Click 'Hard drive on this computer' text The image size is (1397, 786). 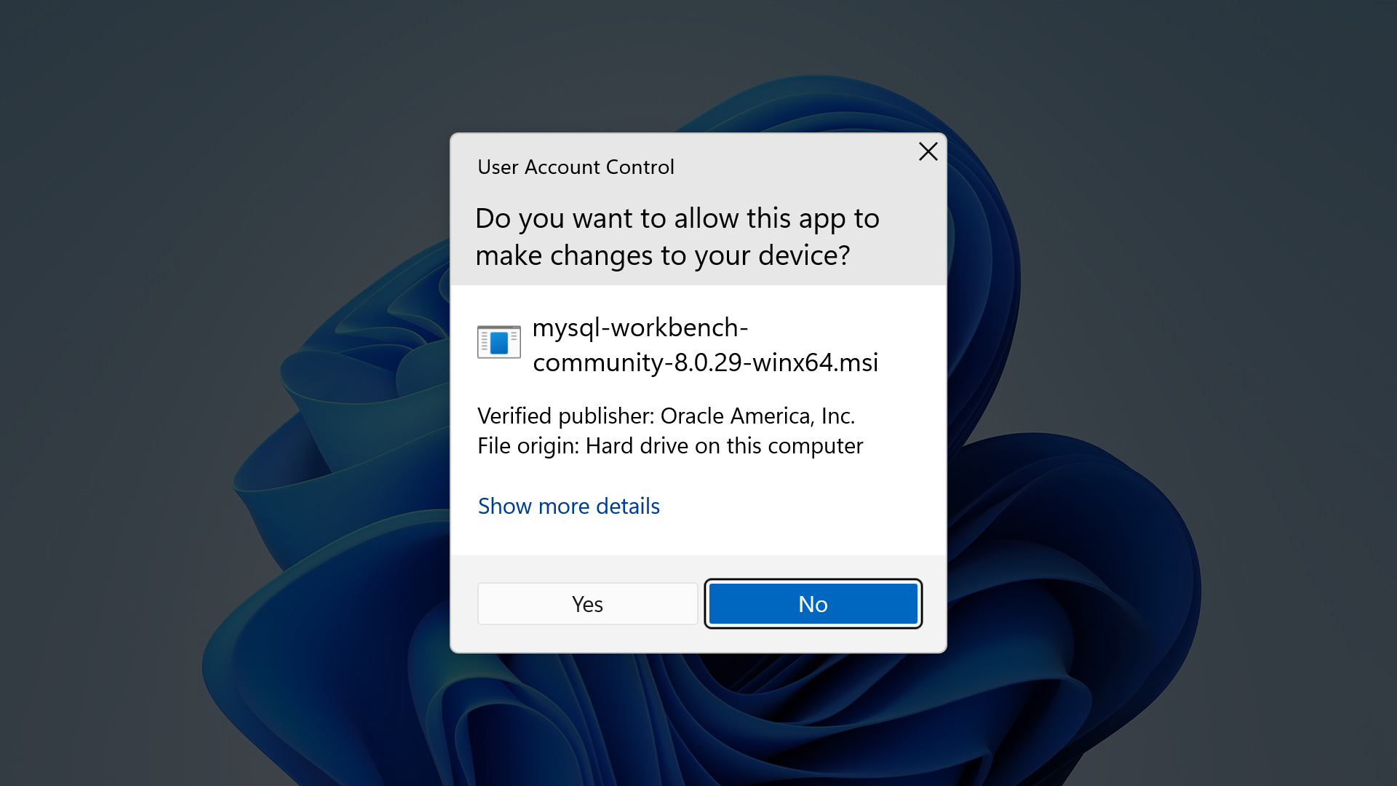pos(724,445)
